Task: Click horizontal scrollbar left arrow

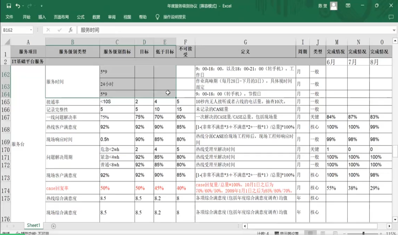Action: [x=245, y=226]
